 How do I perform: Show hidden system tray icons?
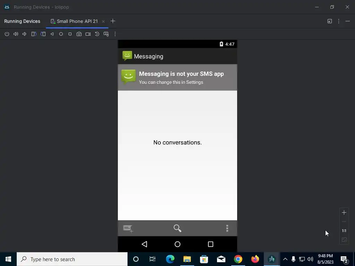point(285,259)
